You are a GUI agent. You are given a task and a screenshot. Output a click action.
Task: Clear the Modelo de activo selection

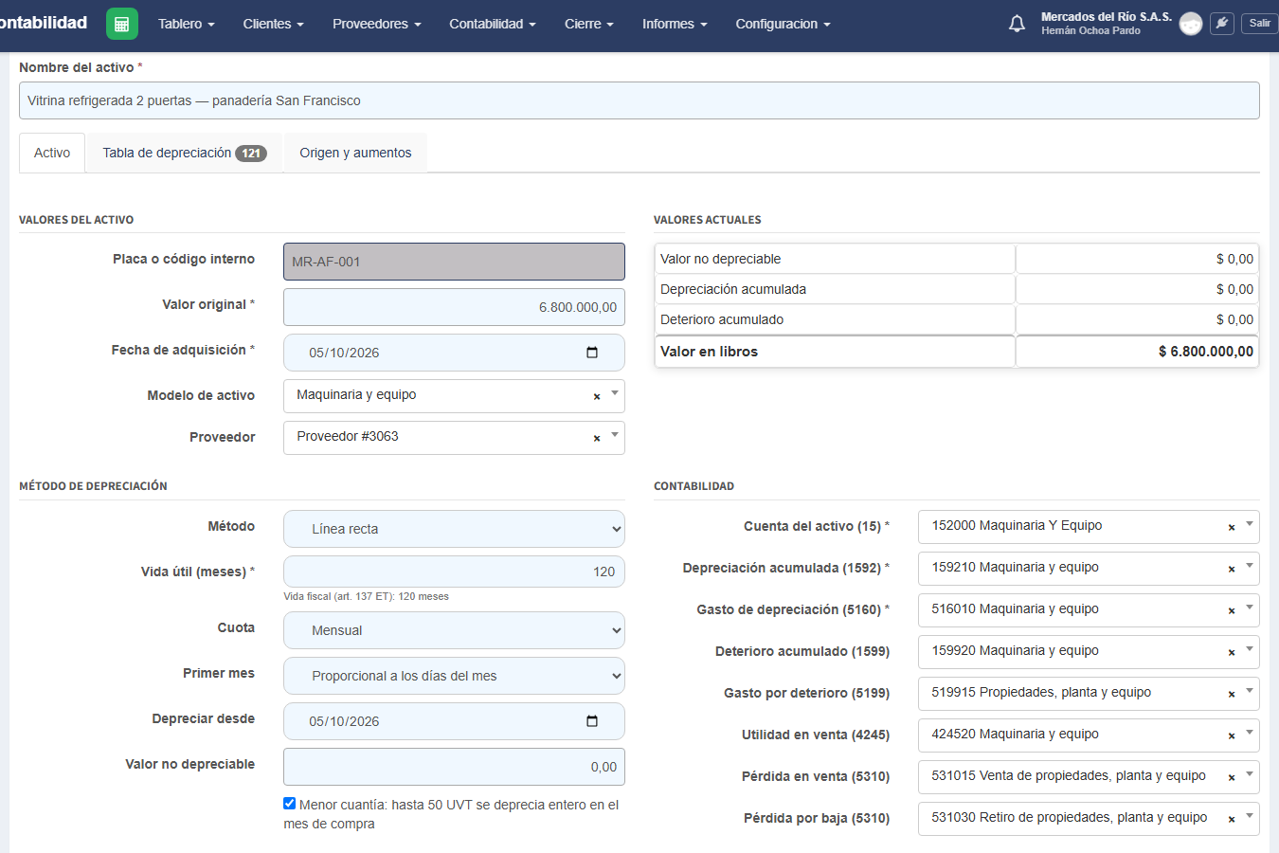point(597,397)
